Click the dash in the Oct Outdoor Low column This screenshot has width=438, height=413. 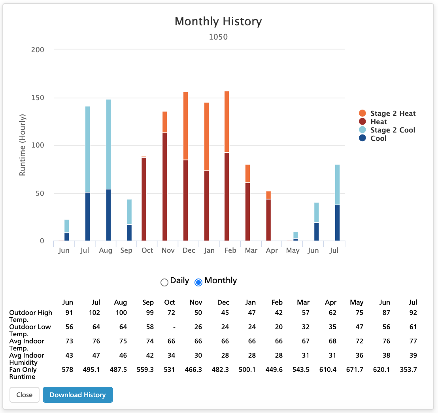[x=174, y=327]
